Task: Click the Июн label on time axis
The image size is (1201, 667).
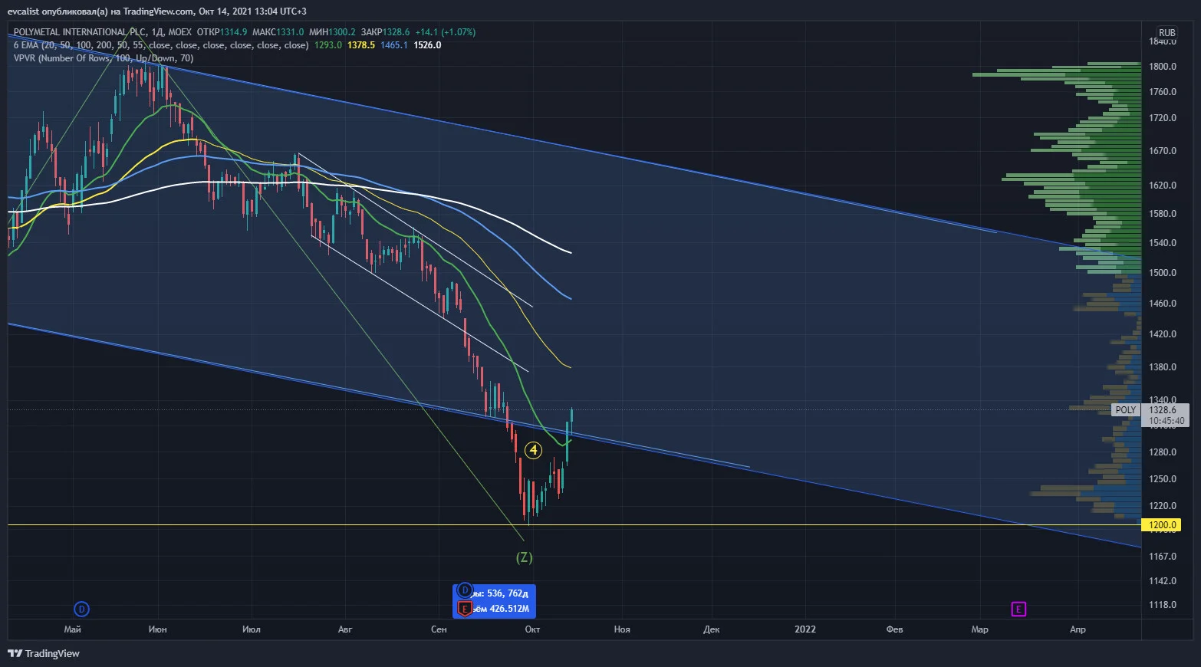Action: (x=158, y=629)
